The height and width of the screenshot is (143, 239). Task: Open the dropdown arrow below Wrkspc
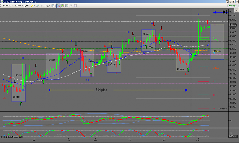coord(236,10)
